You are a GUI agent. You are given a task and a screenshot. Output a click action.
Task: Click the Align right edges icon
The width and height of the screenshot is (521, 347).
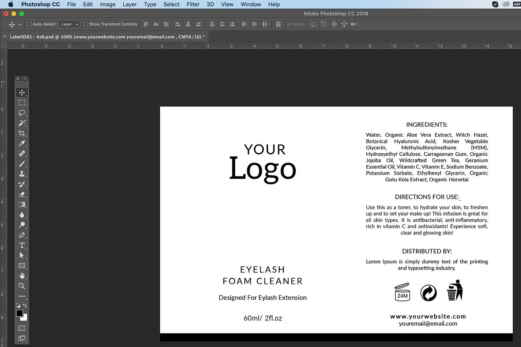[x=198, y=24]
